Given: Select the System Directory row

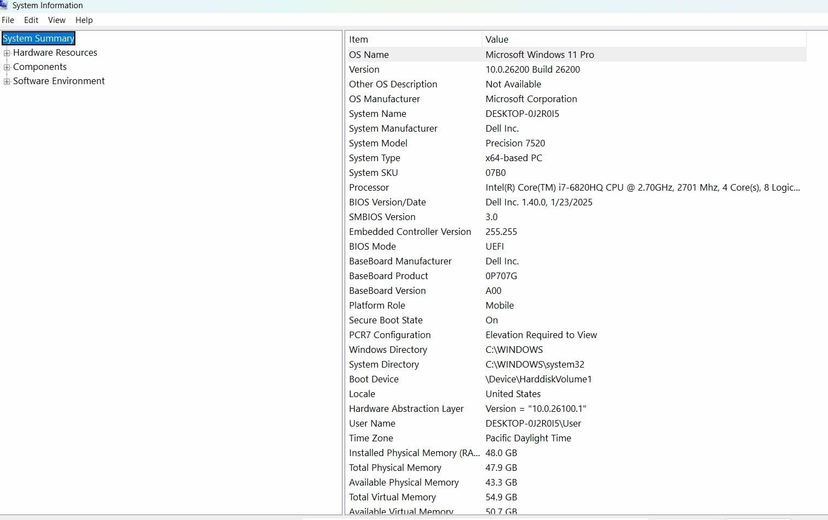Looking at the screenshot, I should 576,364.
